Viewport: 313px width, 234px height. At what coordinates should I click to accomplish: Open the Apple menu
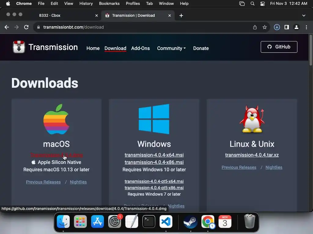click(8, 4)
